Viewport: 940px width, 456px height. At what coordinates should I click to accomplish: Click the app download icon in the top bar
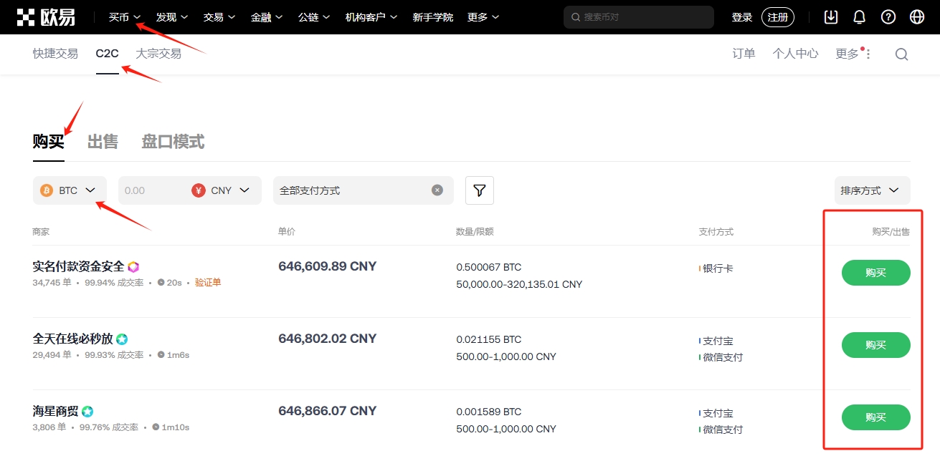coord(830,16)
